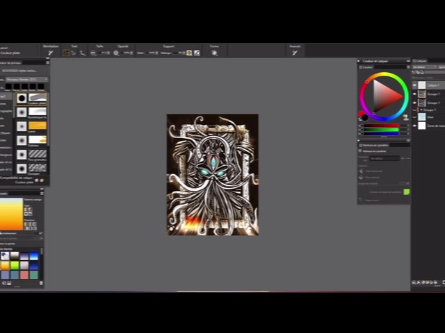
Task: Click the swap colors icon below swatches
Action: (x=360, y=119)
